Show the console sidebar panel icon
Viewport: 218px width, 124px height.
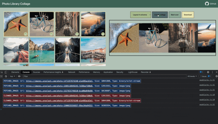[x=1, y=76]
